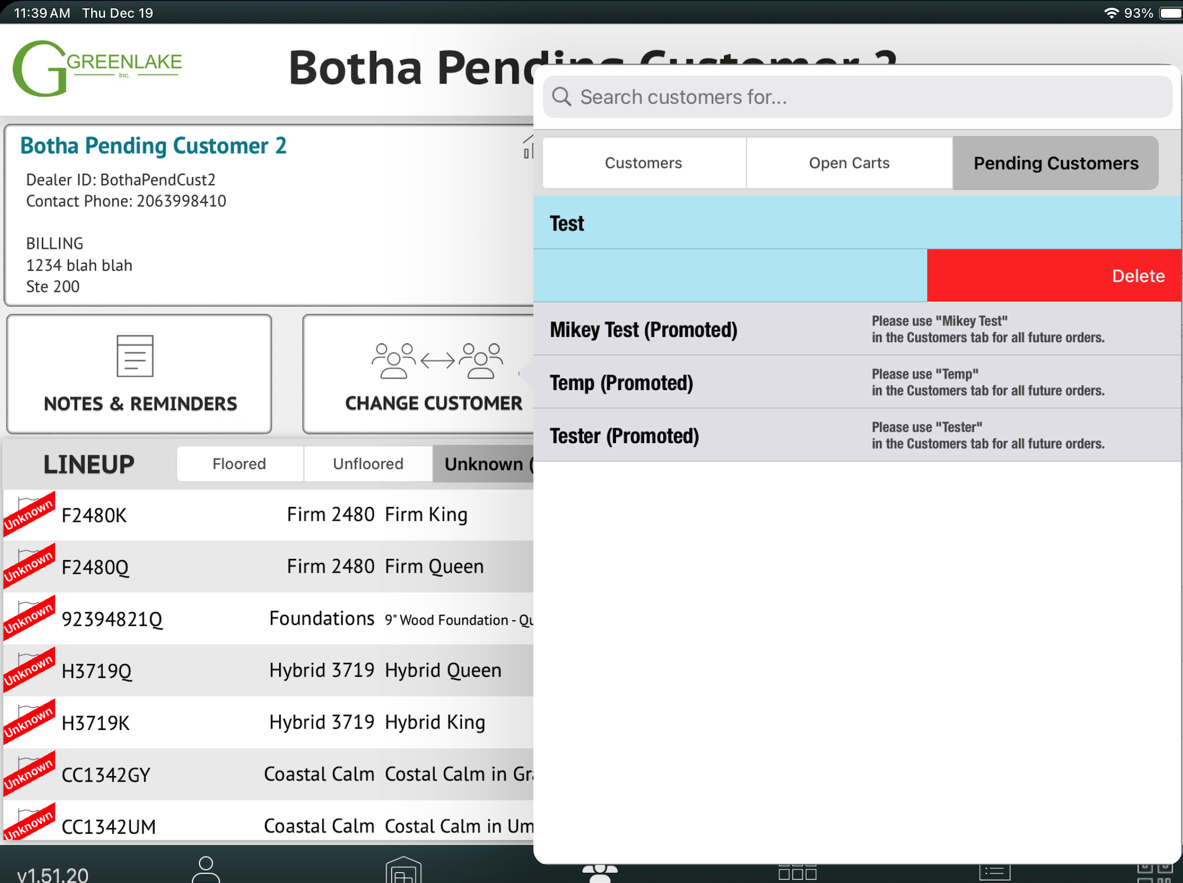The height and width of the screenshot is (883, 1183).
Task: Tap the customers group icon in bottom bar
Action: (600, 872)
